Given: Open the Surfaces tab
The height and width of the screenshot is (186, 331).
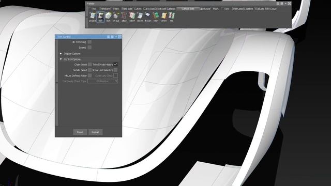Looking at the screenshot, I should (171, 9).
